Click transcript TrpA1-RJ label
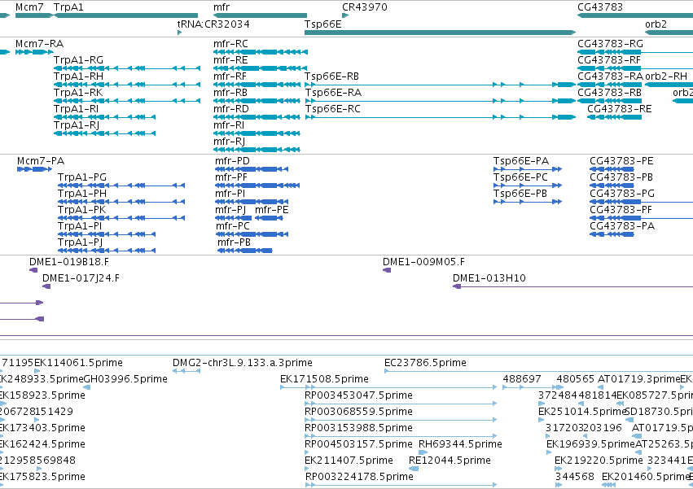Screen dimensions: 693x489 tap(77, 125)
